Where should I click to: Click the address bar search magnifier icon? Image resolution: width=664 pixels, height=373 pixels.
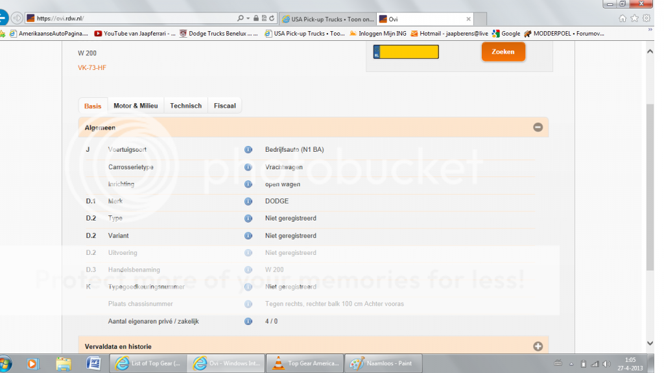coord(241,18)
